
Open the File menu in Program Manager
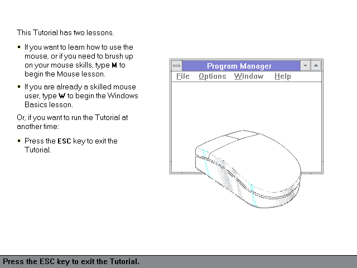coord(183,76)
